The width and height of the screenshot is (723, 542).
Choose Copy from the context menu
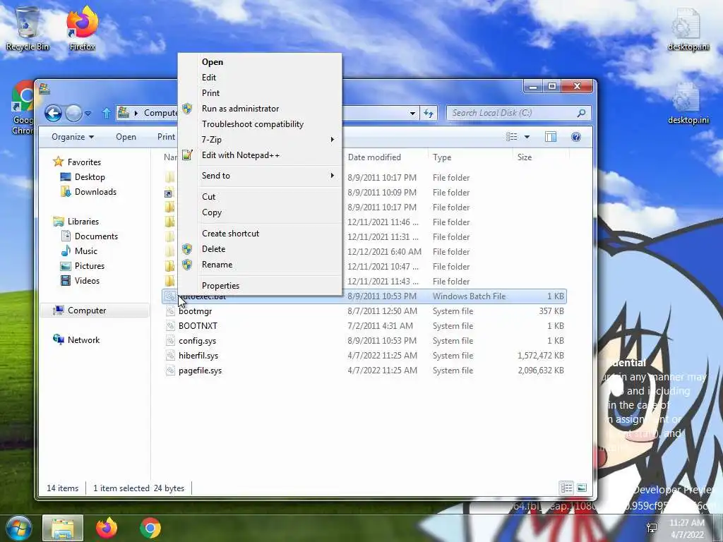tap(261, 212)
